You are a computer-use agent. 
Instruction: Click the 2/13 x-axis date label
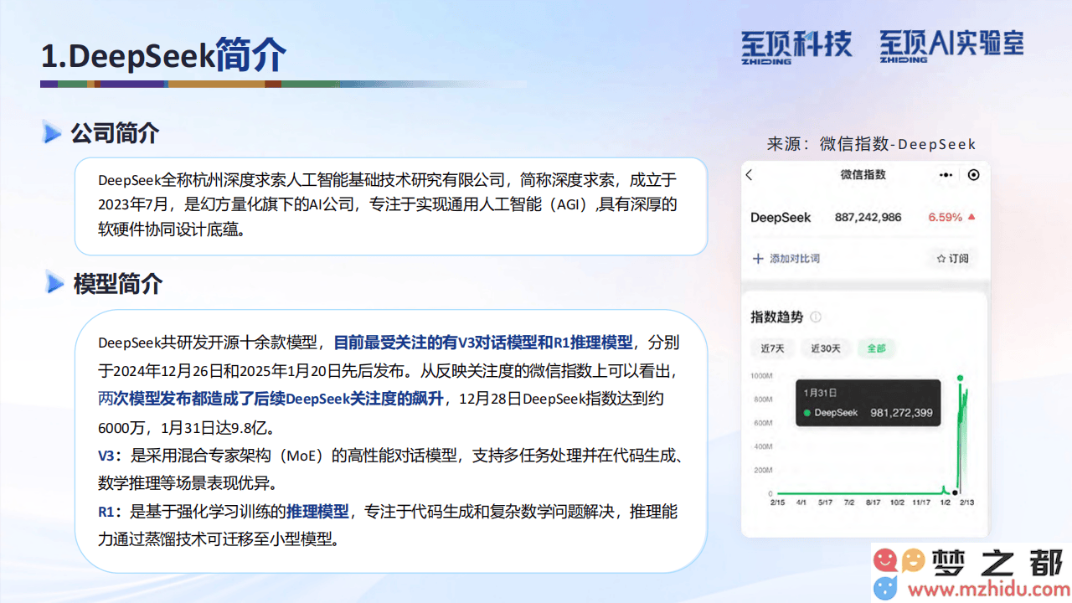tap(967, 502)
